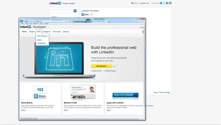Click the yellow Get Started button
The width and height of the screenshot is (221, 125).
tap(101, 66)
